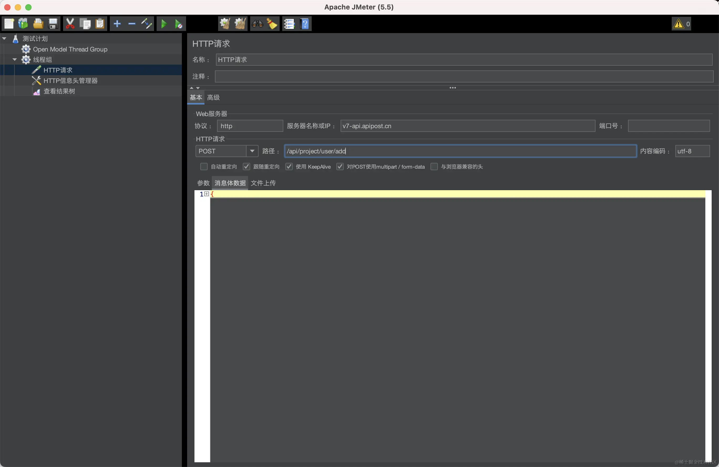Clear results with single broom gear icon
This screenshot has height=467, width=719.
(225, 24)
